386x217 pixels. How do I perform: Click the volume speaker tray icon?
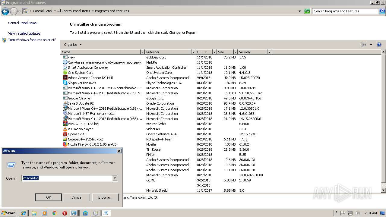(357, 213)
